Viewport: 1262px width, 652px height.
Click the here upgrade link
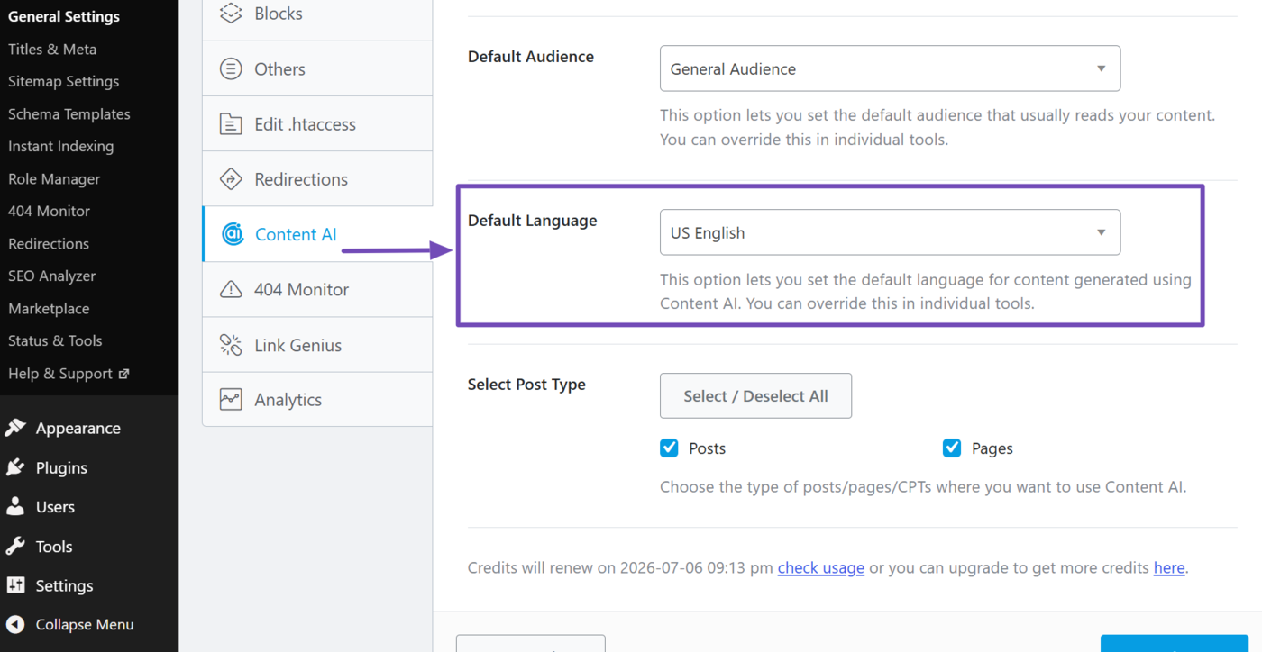tap(1169, 567)
